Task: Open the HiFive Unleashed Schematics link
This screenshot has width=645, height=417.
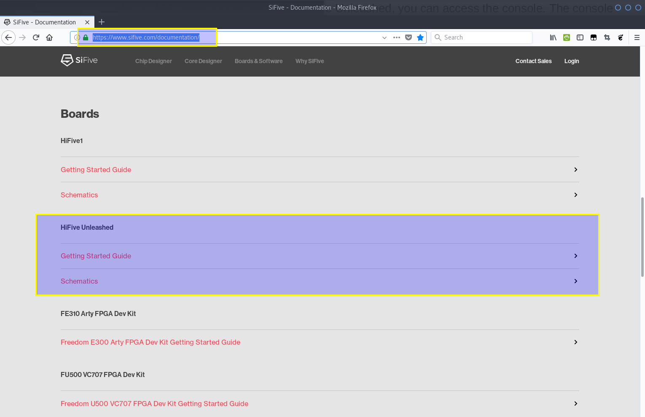Action: pyautogui.click(x=79, y=281)
